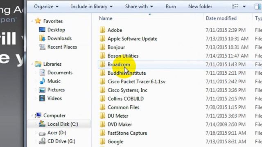The image size is (262, 147).
Task: Select the DVD Maker folder name
Action: coord(120,124)
